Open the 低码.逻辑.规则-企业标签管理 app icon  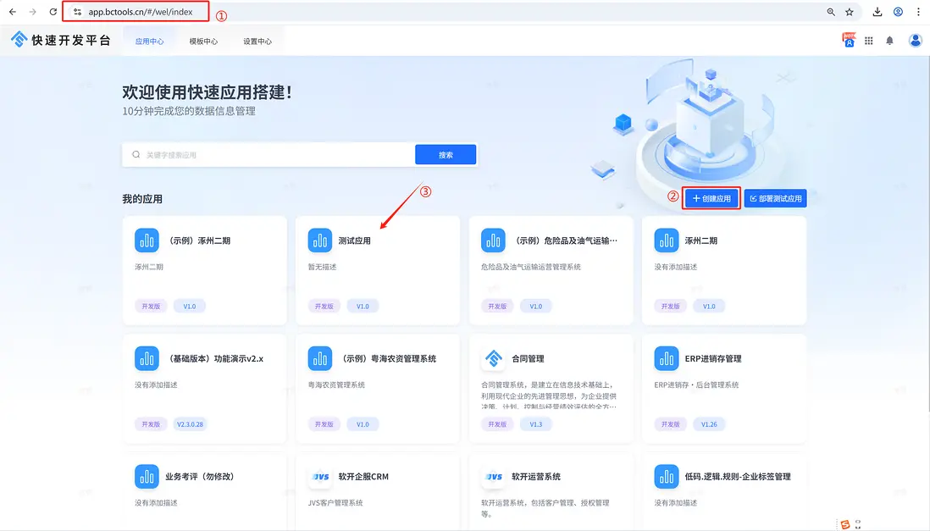click(666, 477)
